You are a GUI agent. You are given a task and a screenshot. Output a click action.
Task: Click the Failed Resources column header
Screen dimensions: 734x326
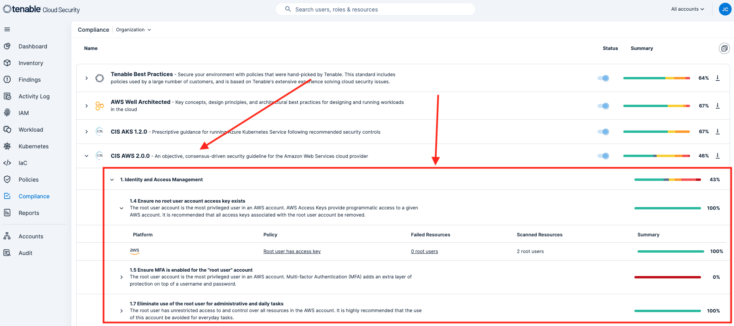point(430,235)
